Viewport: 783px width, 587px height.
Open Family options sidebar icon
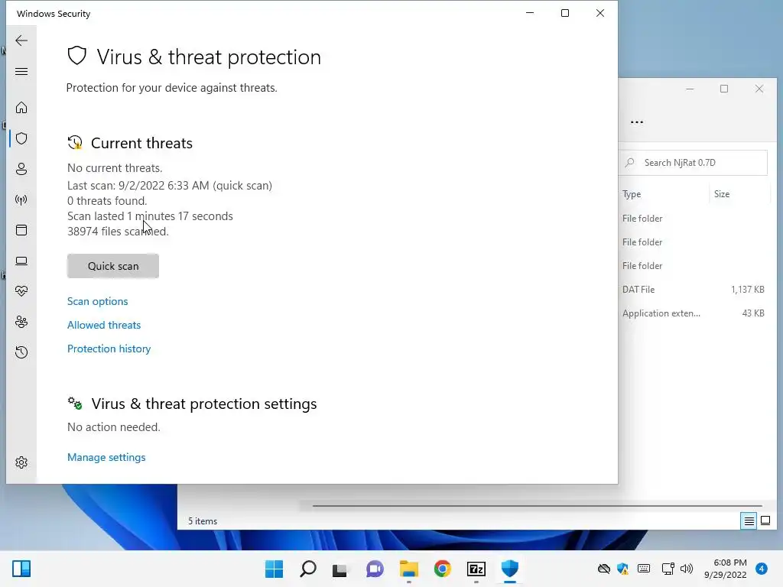[x=21, y=322]
